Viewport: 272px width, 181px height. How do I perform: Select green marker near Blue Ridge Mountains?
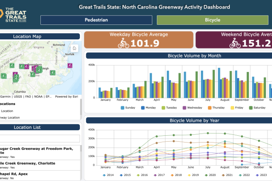click(x=12, y=66)
